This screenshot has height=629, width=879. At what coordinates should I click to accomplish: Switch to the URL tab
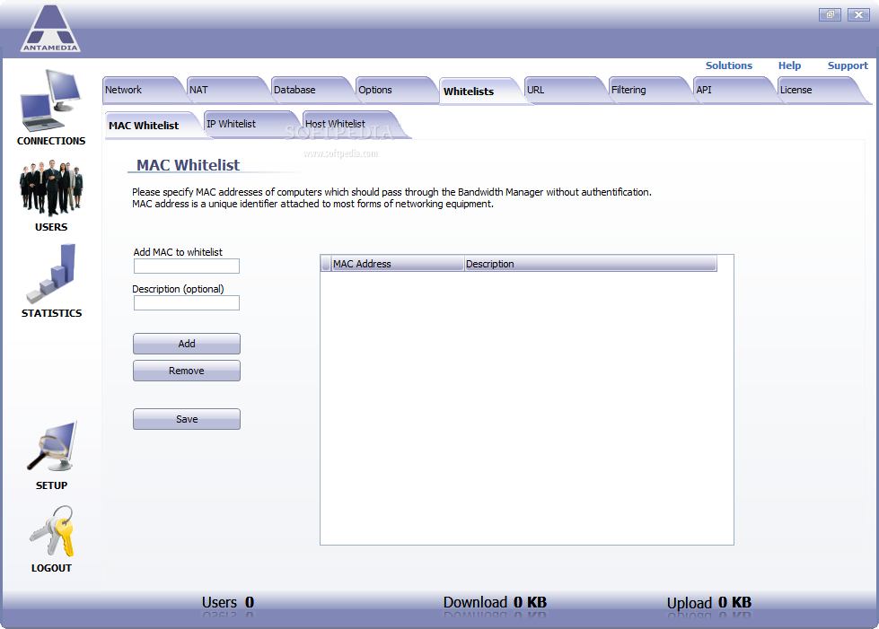click(x=565, y=90)
